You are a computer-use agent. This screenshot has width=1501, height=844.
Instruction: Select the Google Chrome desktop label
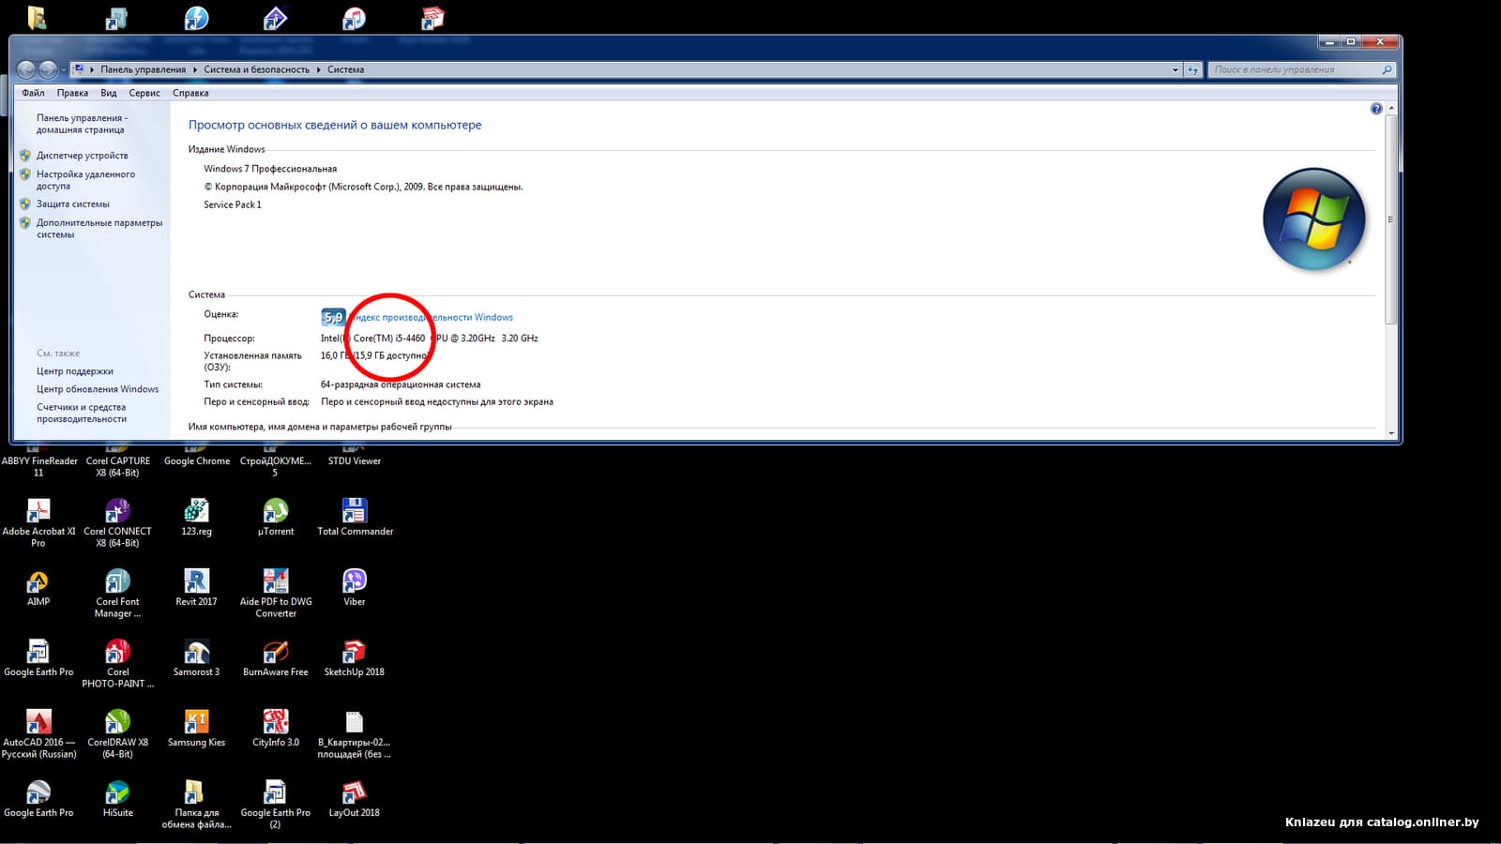tap(197, 460)
